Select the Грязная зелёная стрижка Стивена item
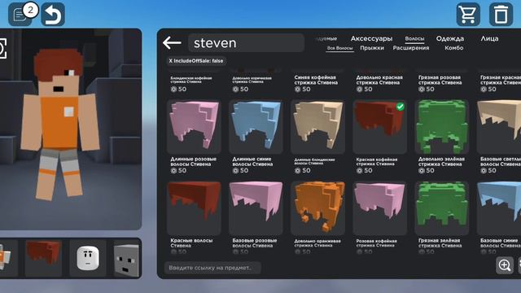521x293 pixels. tap(441, 208)
